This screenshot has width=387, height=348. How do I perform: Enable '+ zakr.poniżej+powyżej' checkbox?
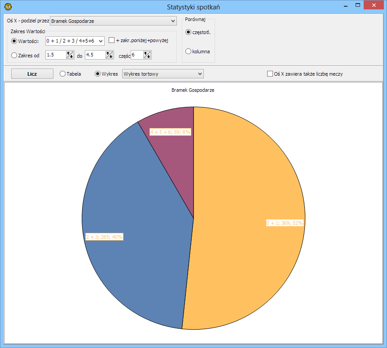[x=111, y=40]
